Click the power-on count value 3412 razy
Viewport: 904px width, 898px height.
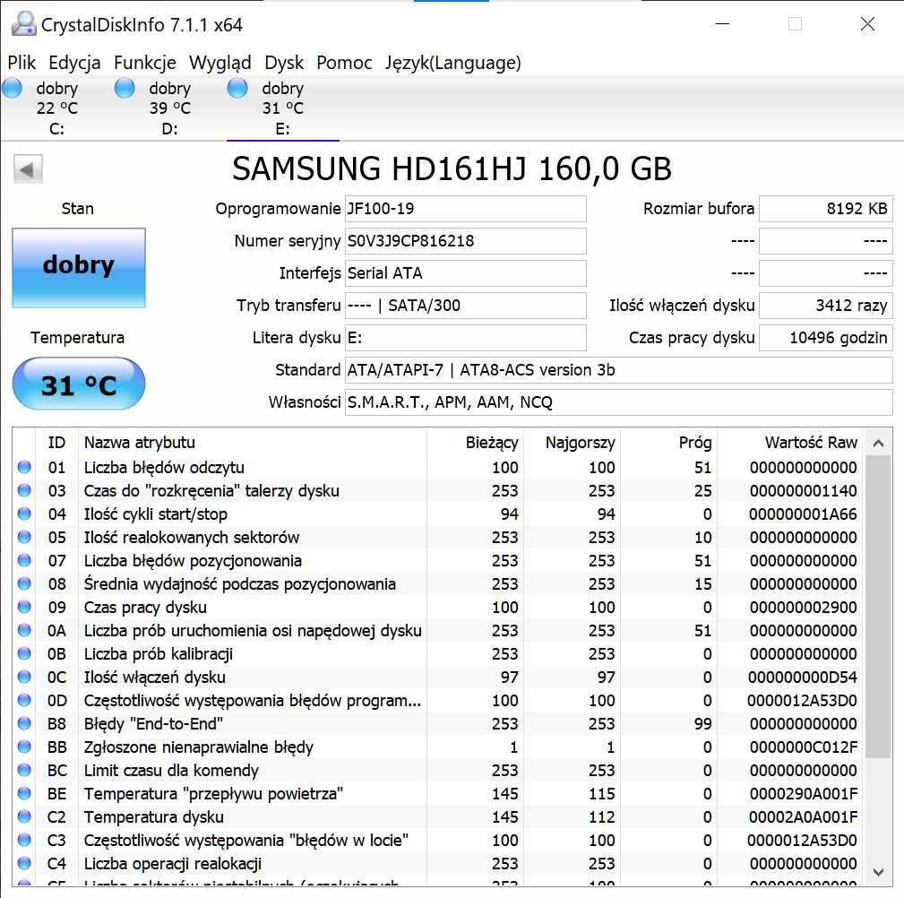click(825, 306)
